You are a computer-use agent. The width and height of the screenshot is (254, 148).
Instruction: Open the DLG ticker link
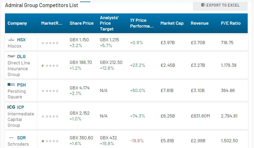tap(21, 57)
